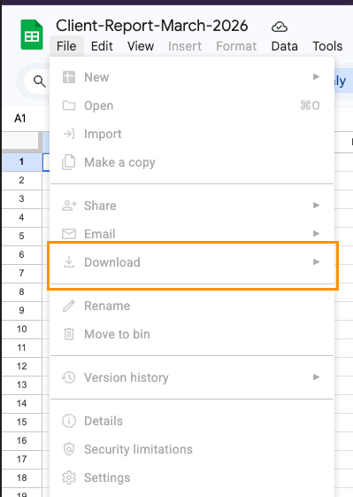Select Security limitations menu entry

coord(192,449)
